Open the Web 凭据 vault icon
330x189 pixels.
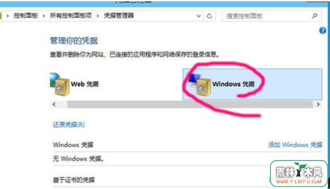(x=60, y=84)
